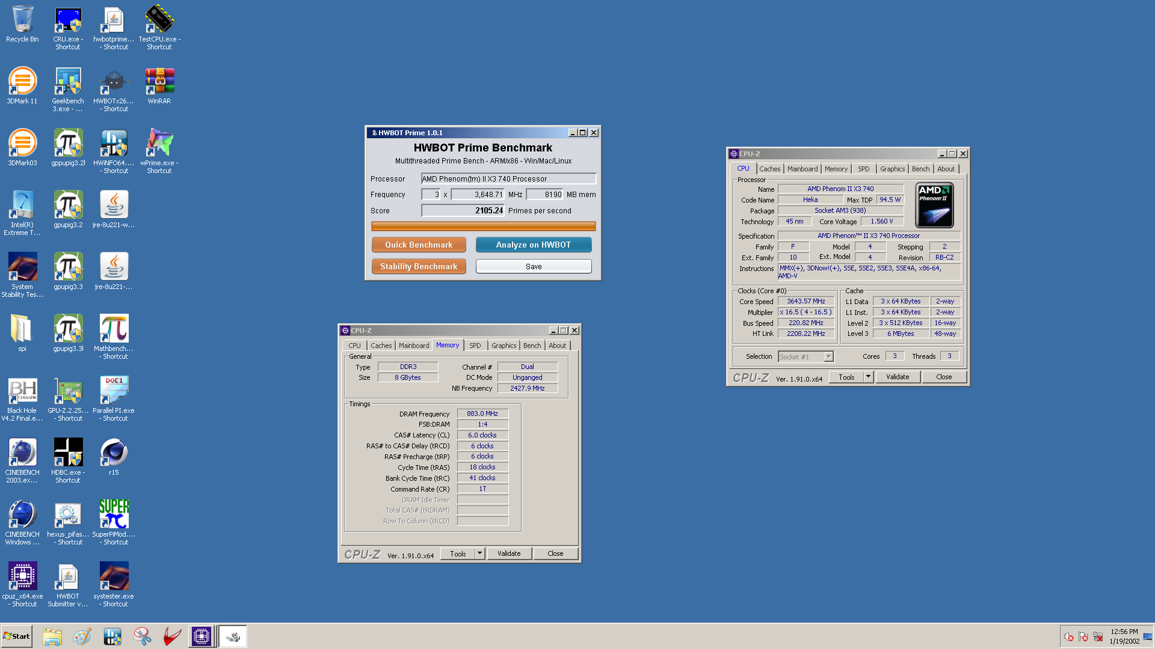Switch to Caches tab in Memory CPU-Z window
The height and width of the screenshot is (649, 1155).
tap(381, 346)
